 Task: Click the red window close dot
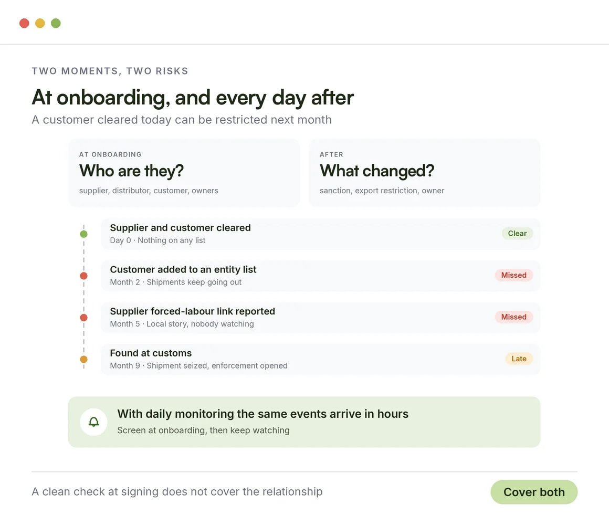pyautogui.click(x=24, y=23)
